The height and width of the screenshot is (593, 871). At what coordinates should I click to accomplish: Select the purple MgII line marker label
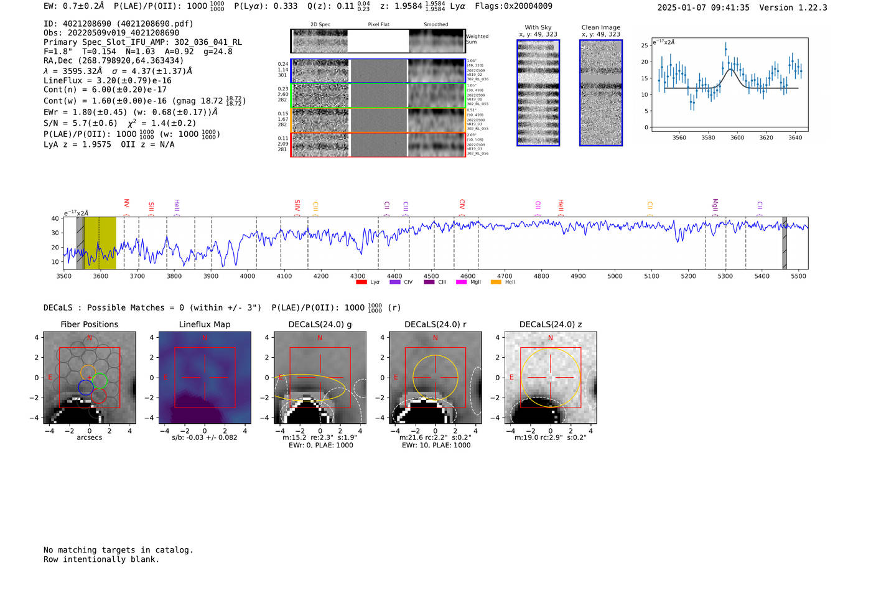(x=715, y=205)
